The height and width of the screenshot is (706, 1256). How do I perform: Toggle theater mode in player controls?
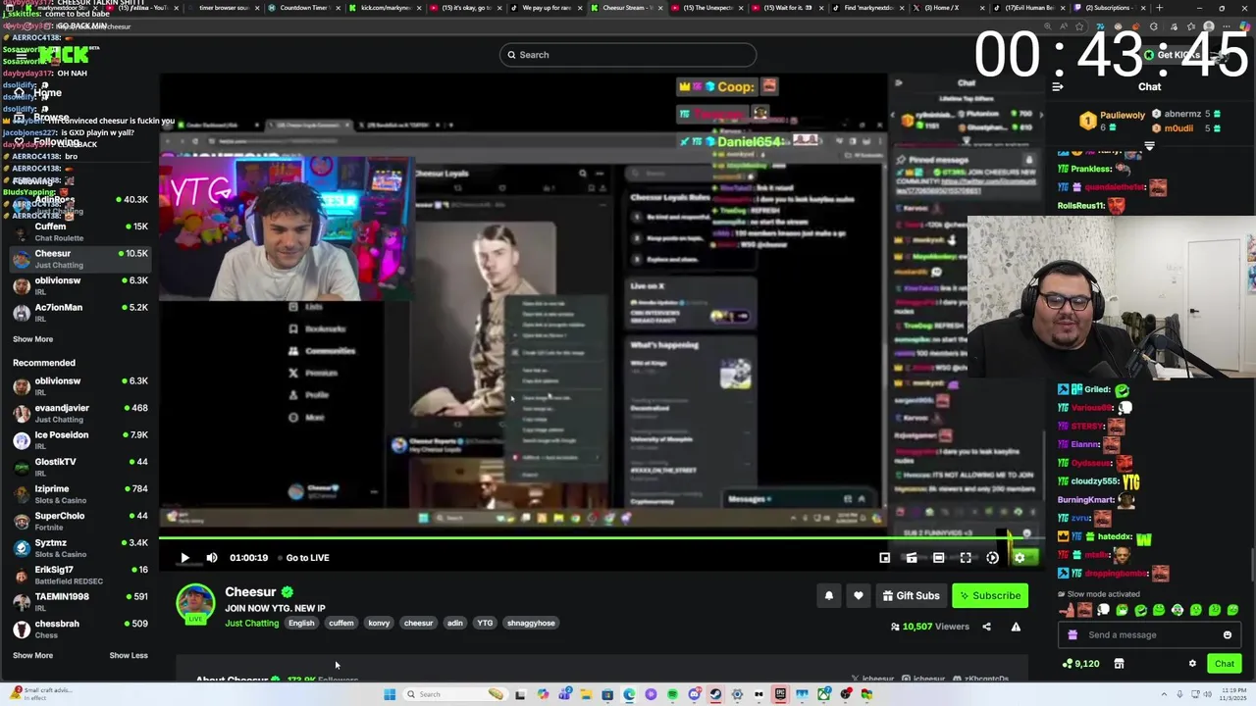(x=938, y=558)
